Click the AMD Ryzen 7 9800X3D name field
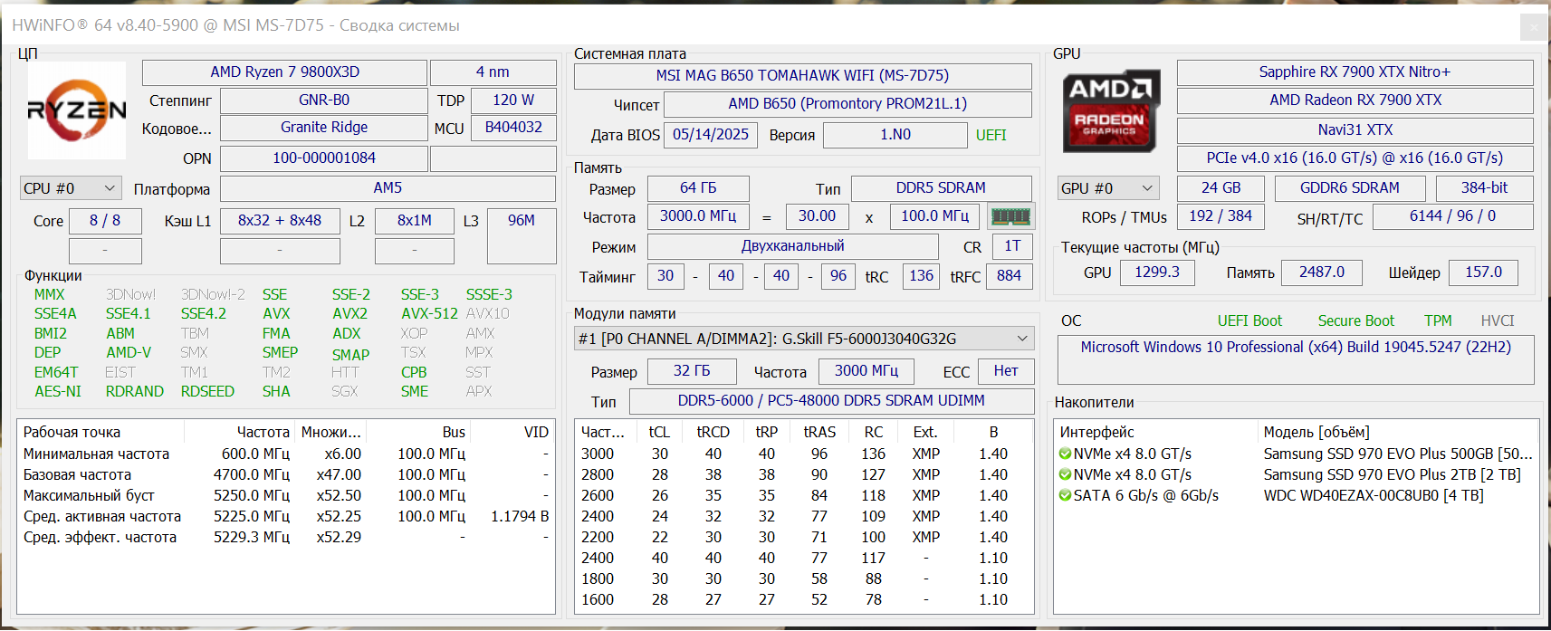The image size is (1551, 631). tap(284, 72)
